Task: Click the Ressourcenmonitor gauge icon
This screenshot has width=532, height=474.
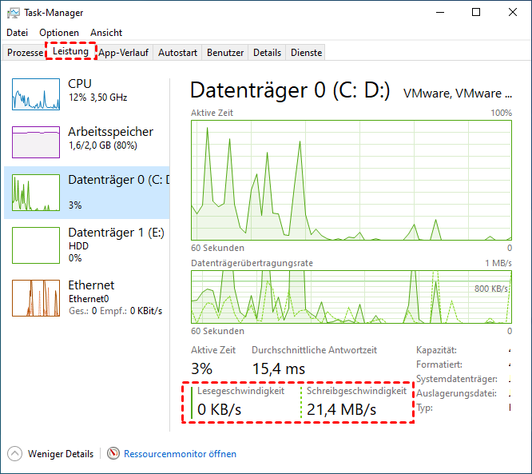Action: [113, 454]
